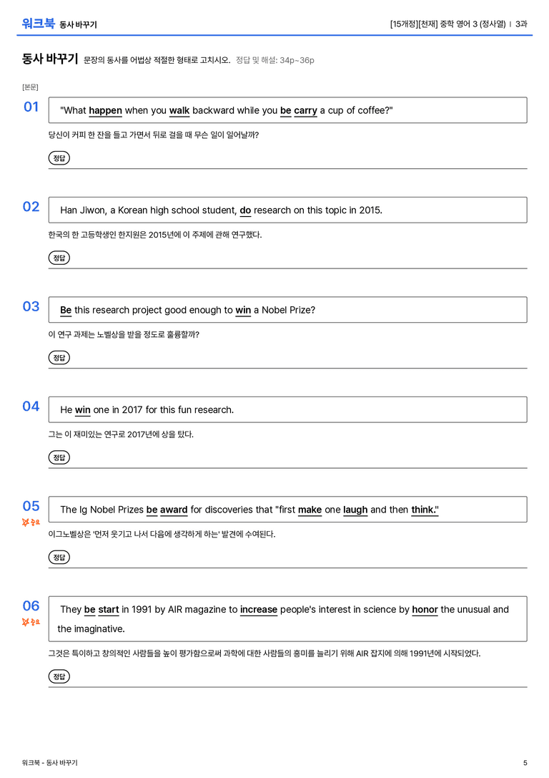Click the blue question number 04
The width and height of the screenshot is (549, 778).
click(x=31, y=406)
